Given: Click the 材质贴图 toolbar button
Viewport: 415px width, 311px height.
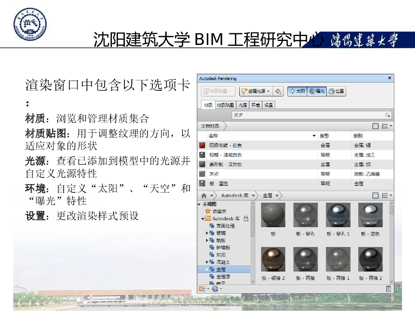Looking at the screenshot, I should (218, 91).
